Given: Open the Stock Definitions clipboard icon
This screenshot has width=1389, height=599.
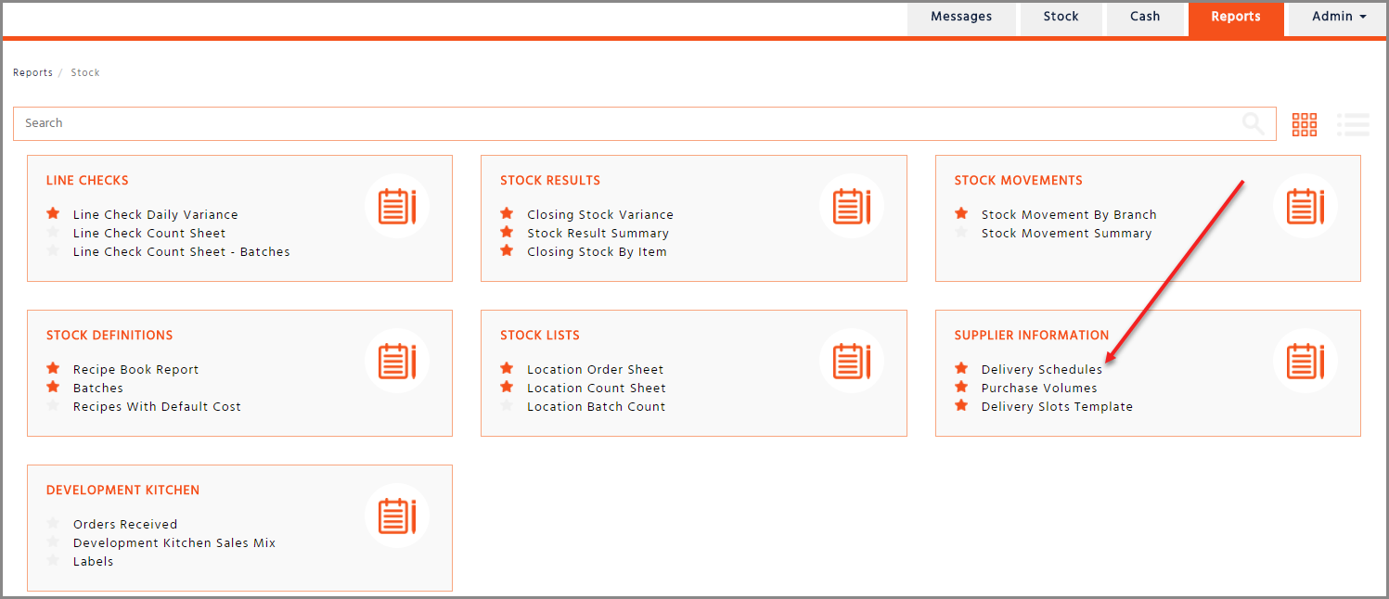Looking at the screenshot, I should pos(397,361).
